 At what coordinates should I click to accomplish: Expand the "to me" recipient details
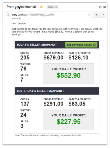point(20,19)
